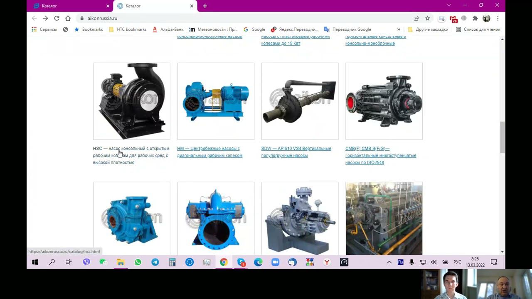
Task: Open the Gmail extension with 28 badge
Action: pos(453,19)
